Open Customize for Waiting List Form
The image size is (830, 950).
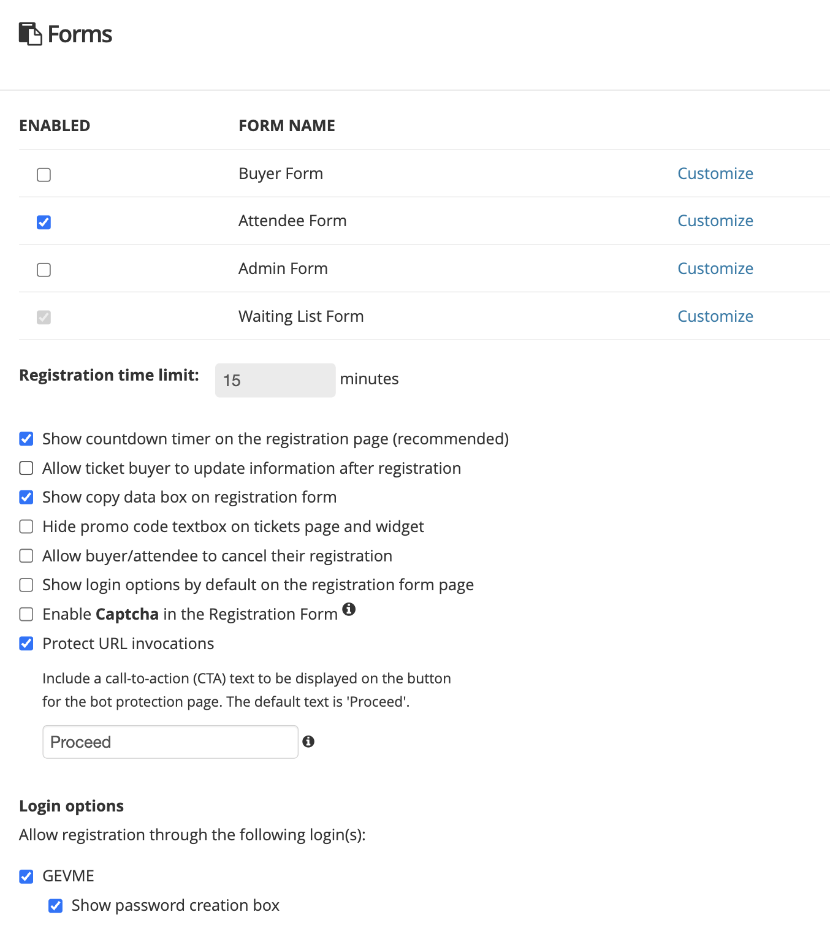pyautogui.click(x=715, y=316)
